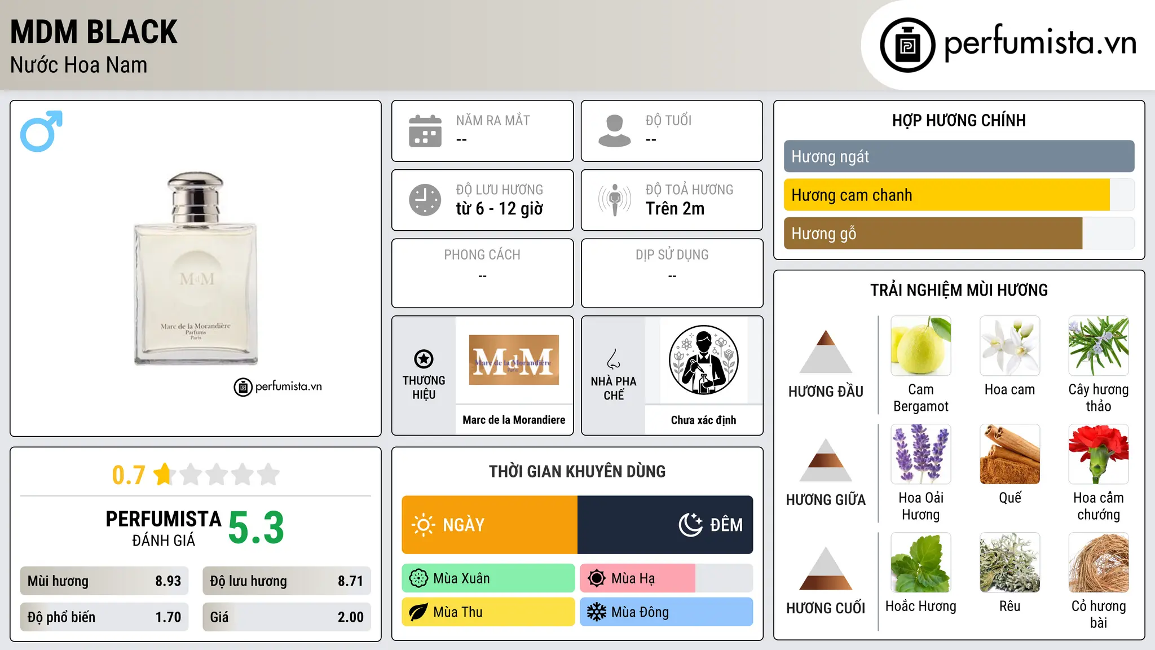Click the Marc de la Morandiere brand logo
Viewport: 1155px width, 650px height.
514,360
